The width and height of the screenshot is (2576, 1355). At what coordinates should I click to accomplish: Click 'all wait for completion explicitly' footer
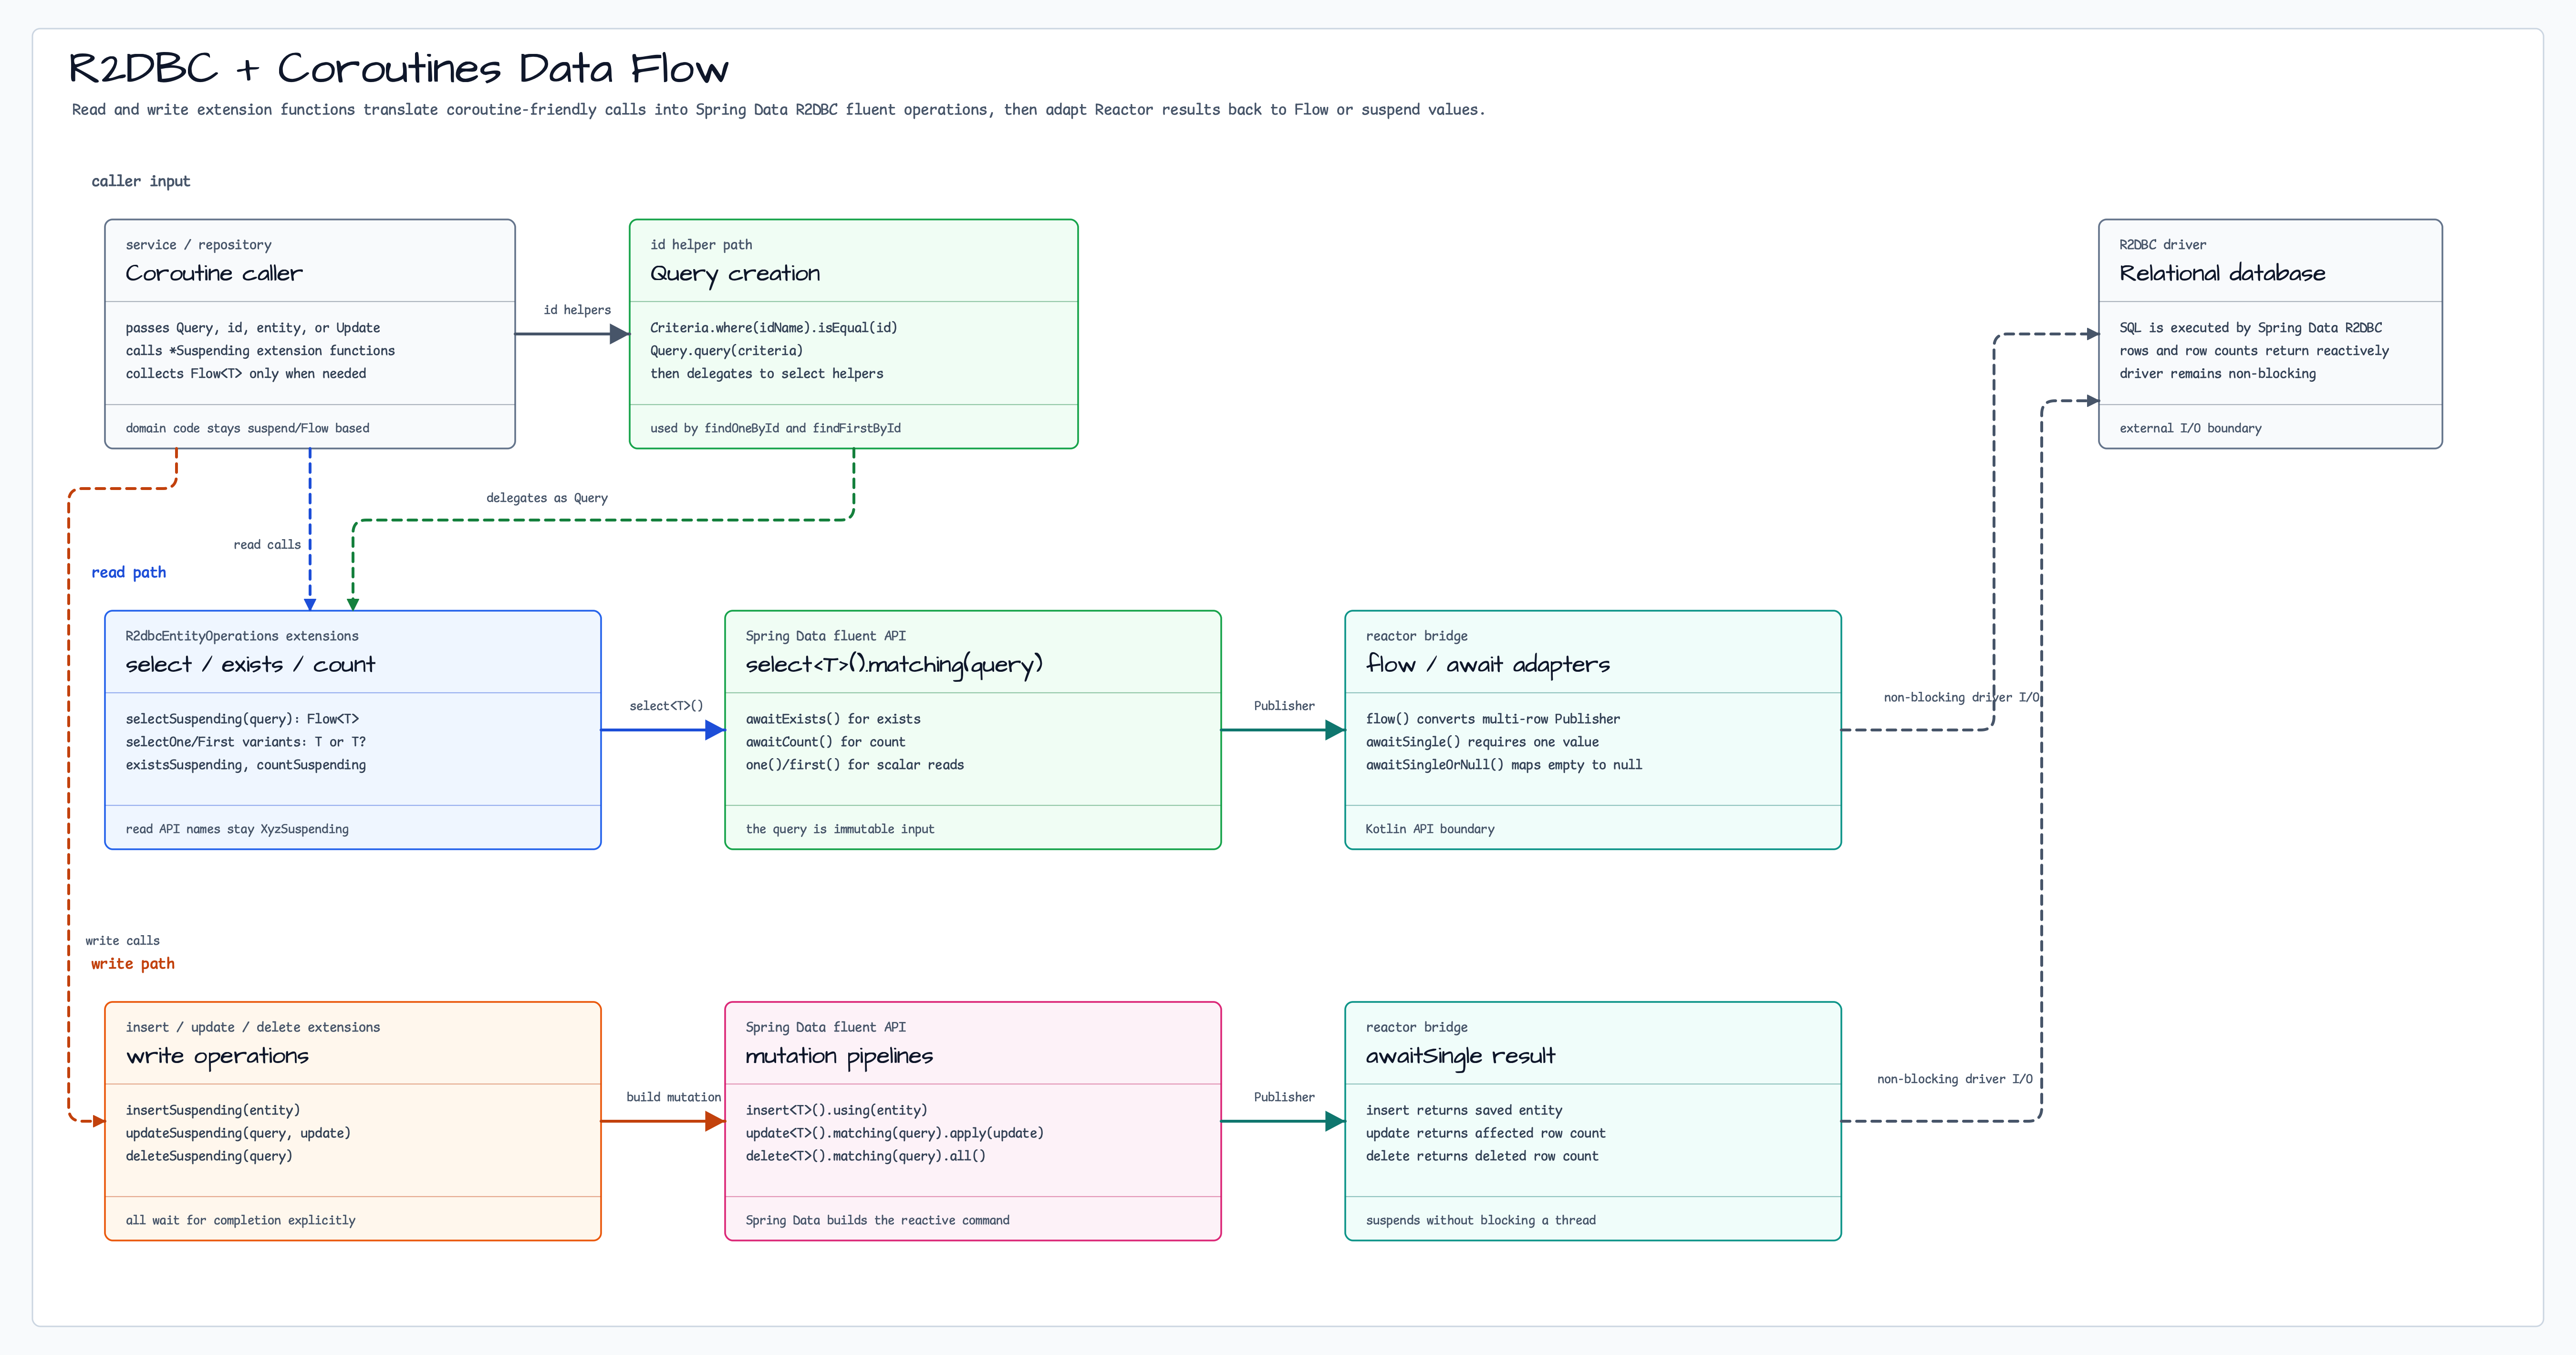[241, 1220]
